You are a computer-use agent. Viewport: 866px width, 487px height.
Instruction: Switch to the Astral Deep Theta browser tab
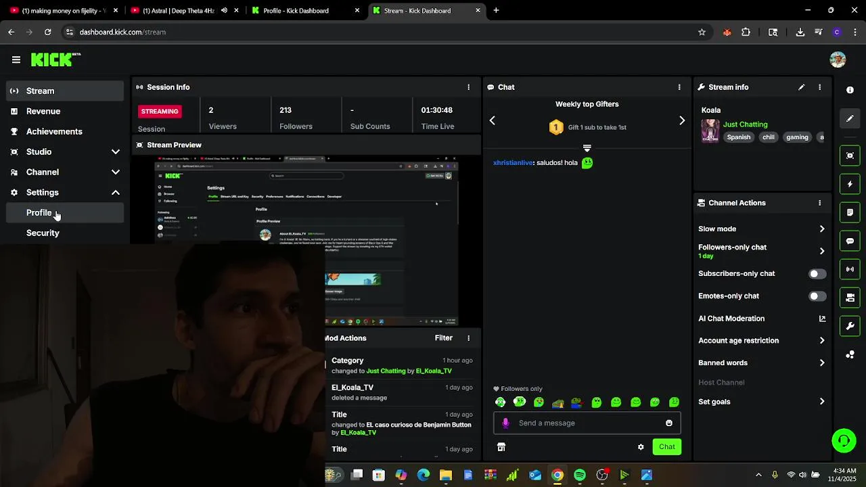point(184,10)
